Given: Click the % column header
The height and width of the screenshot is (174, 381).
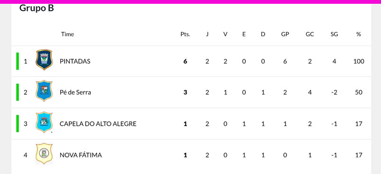Looking at the screenshot, I should 358,34.
